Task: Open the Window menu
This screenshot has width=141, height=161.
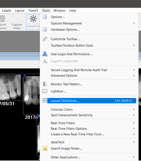Action: tap(59, 10)
